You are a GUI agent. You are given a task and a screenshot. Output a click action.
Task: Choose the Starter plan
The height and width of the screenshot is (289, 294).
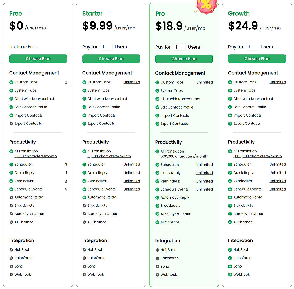(111, 59)
